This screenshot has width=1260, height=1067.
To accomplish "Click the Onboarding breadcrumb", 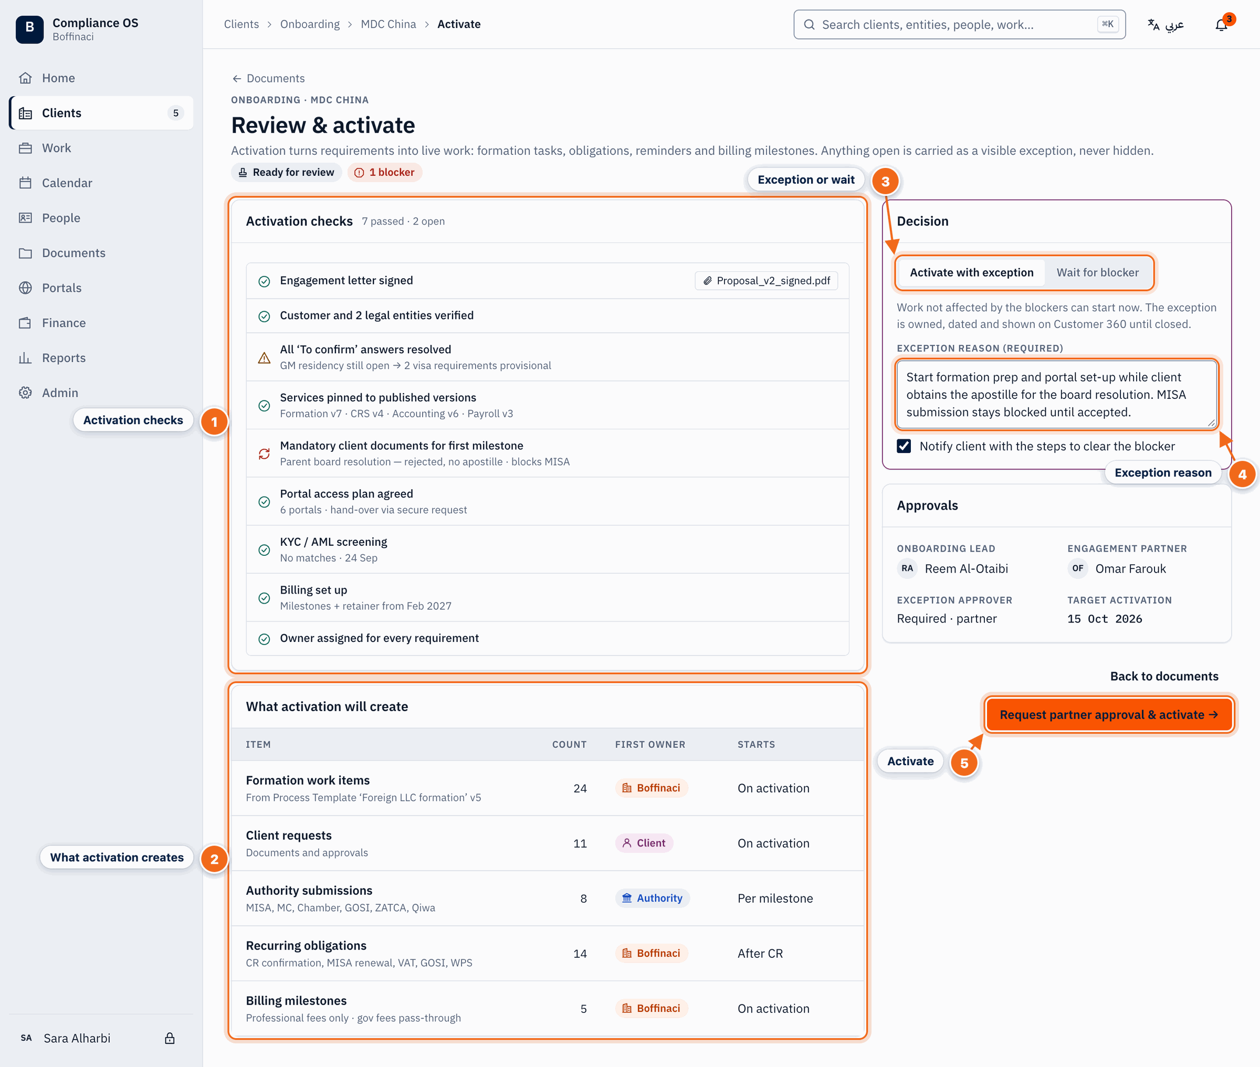I will pos(310,24).
